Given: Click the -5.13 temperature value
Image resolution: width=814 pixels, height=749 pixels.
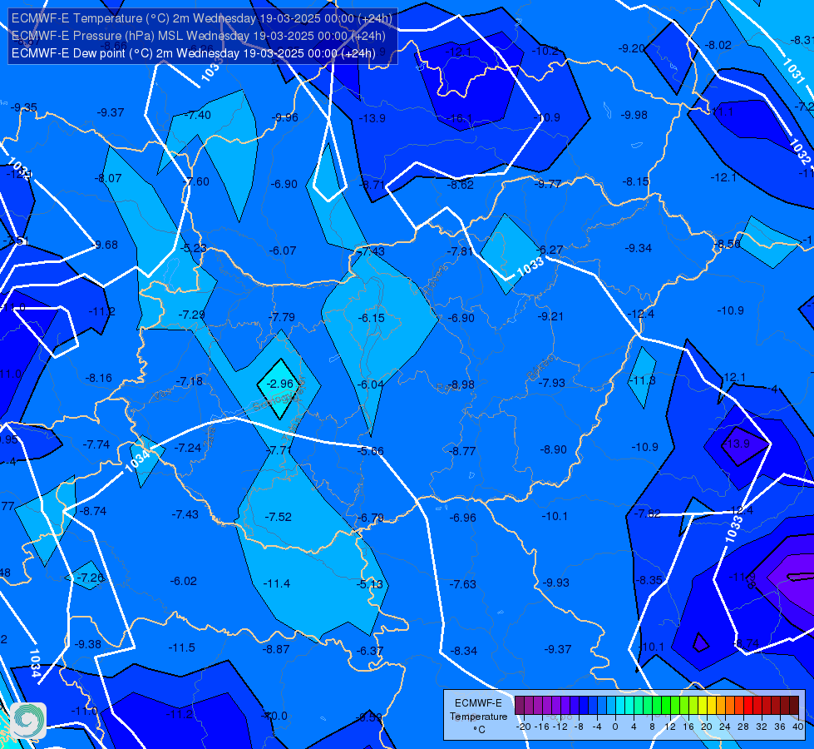Looking at the screenshot, I should coord(370,583).
